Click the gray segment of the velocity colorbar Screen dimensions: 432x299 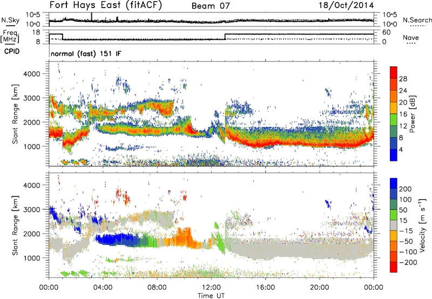[x=394, y=225]
